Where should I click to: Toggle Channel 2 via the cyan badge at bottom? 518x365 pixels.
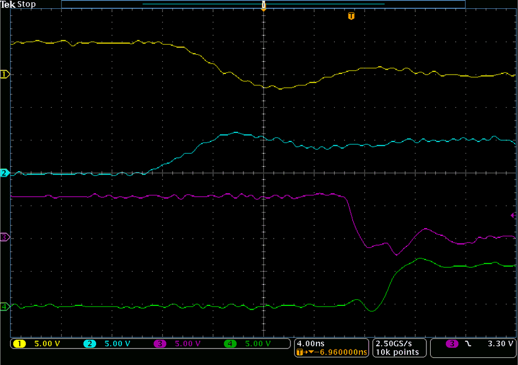[89, 343]
